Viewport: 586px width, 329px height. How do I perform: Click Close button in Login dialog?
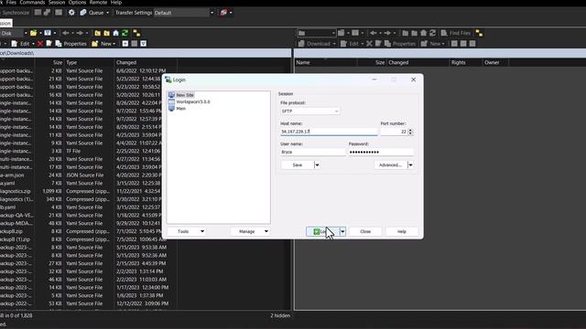click(x=365, y=231)
